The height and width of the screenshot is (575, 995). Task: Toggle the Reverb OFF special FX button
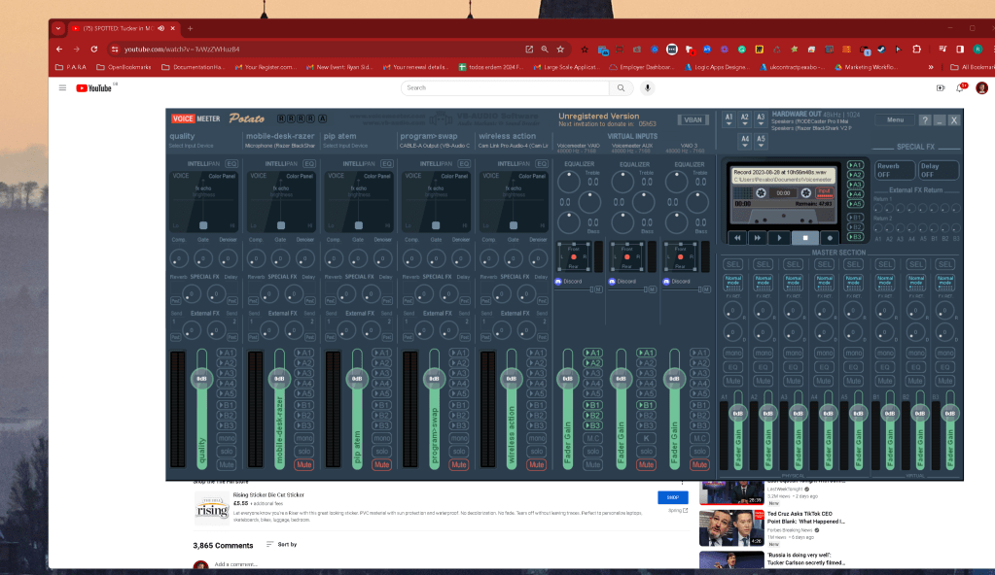895,170
